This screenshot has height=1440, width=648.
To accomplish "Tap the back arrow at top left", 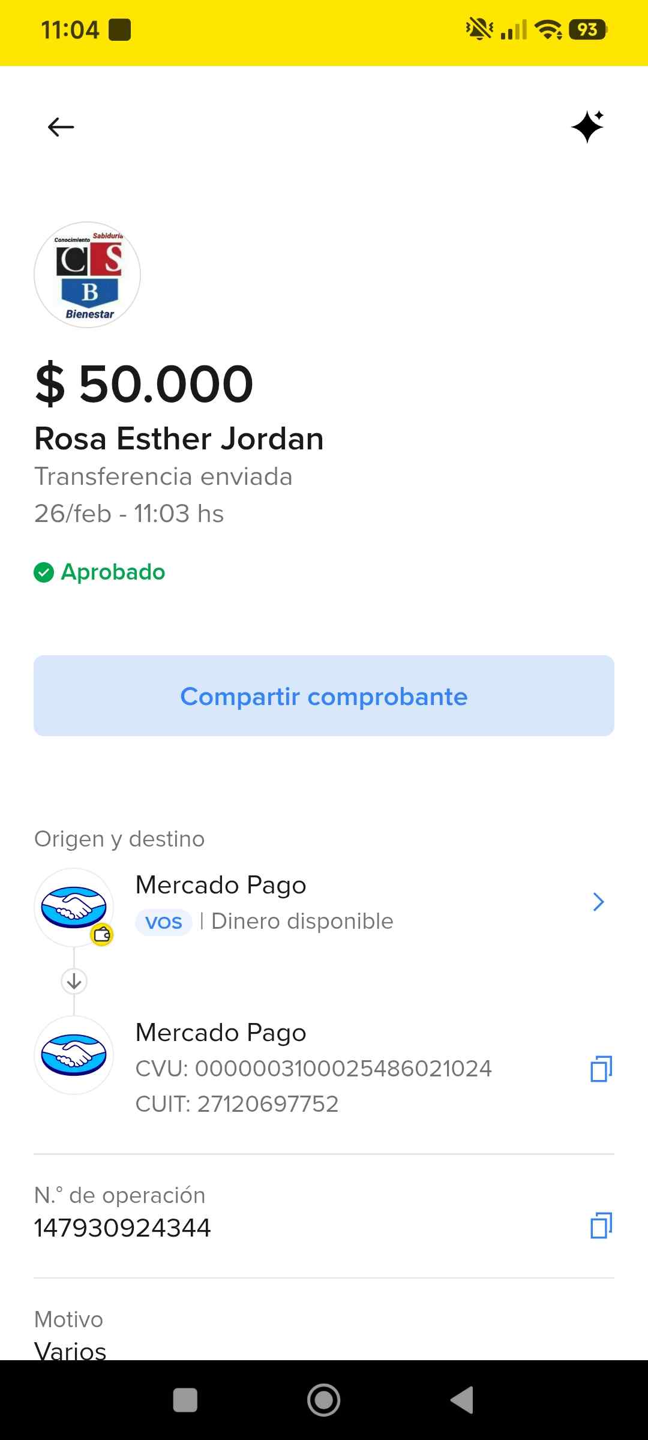I will click(x=61, y=127).
